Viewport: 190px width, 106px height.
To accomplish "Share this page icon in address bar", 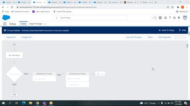I will 168,7.
